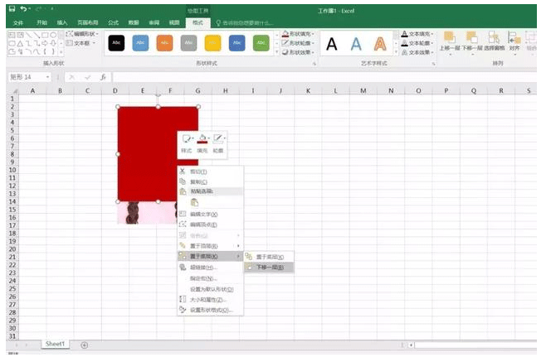The height and width of the screenshot is (362, 551).
Task: Choose 置于底层 in the submenu
Action: (x=269, y=257)
